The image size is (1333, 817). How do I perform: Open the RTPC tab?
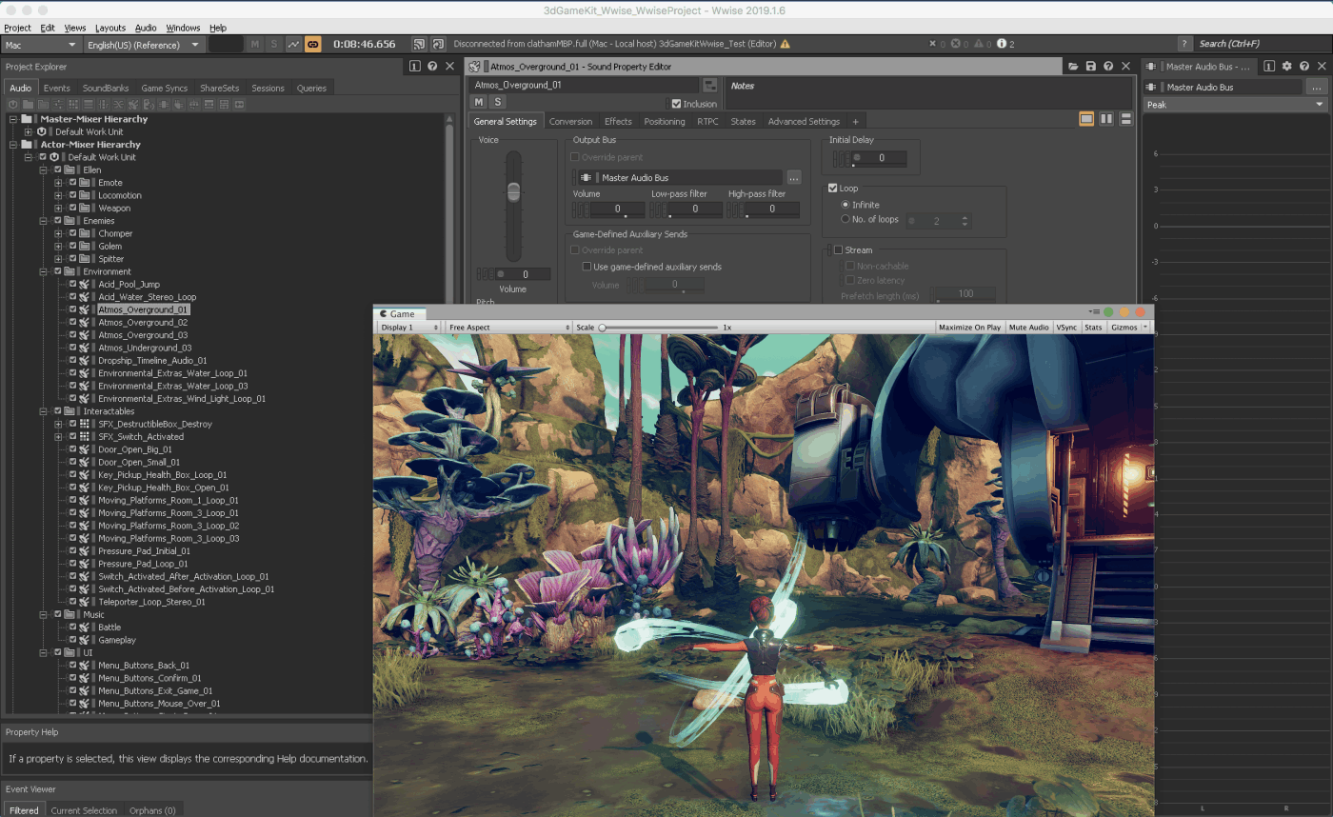click(x=707, y=121)
